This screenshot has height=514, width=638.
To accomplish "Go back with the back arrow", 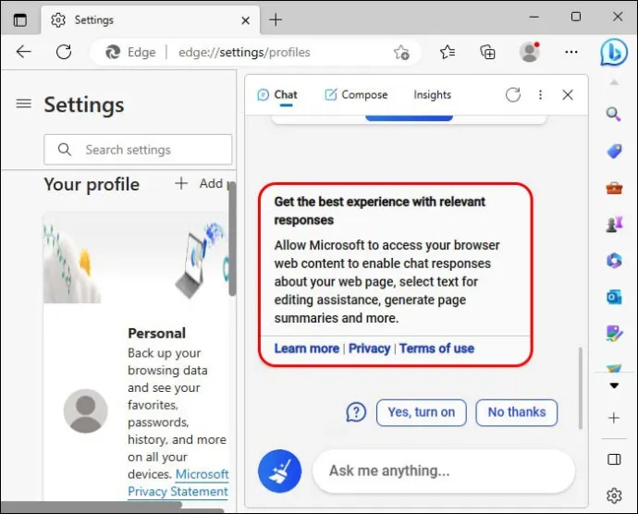I will click(x=24, y=52).
